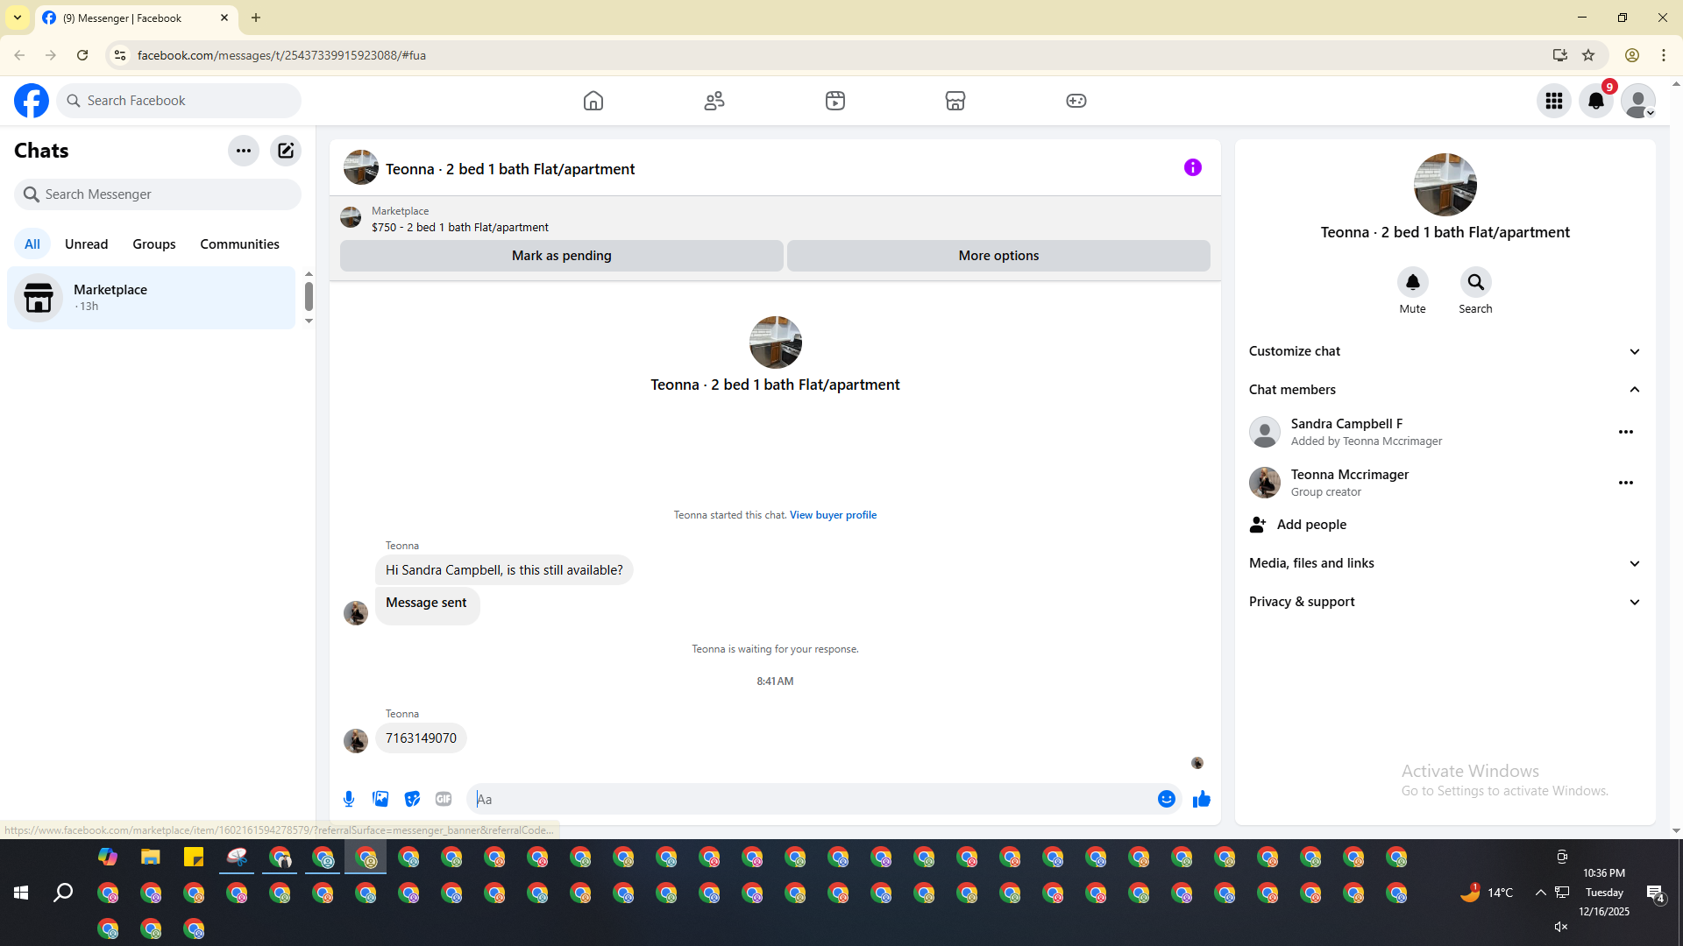Expand the Privacy & support section
1683x946 pixels.
coord(1445,602)
